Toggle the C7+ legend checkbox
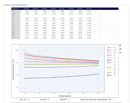 coord(108,75)
